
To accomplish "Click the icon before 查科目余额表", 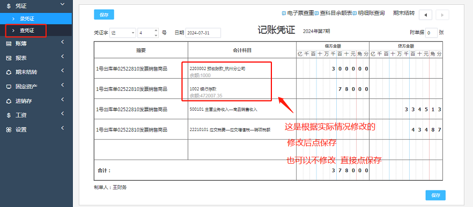I will pos(317,13).
